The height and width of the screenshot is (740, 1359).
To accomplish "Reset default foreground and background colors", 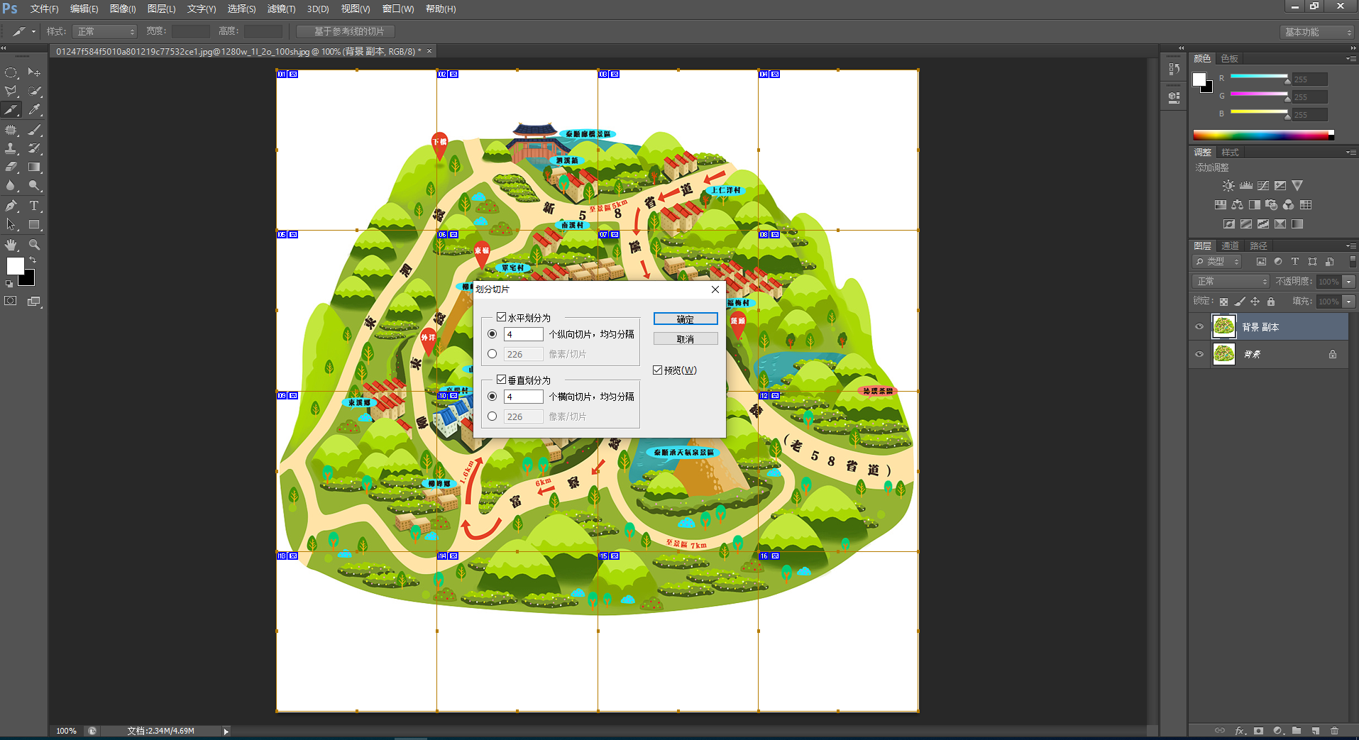I will [9, 284].
